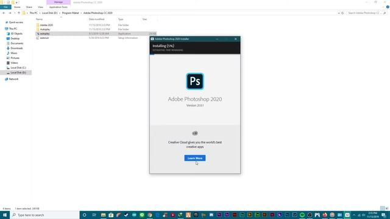Open the Windows Start menu
The height and width of the screenshot is (219, 390).
click(x=5, y=215)
